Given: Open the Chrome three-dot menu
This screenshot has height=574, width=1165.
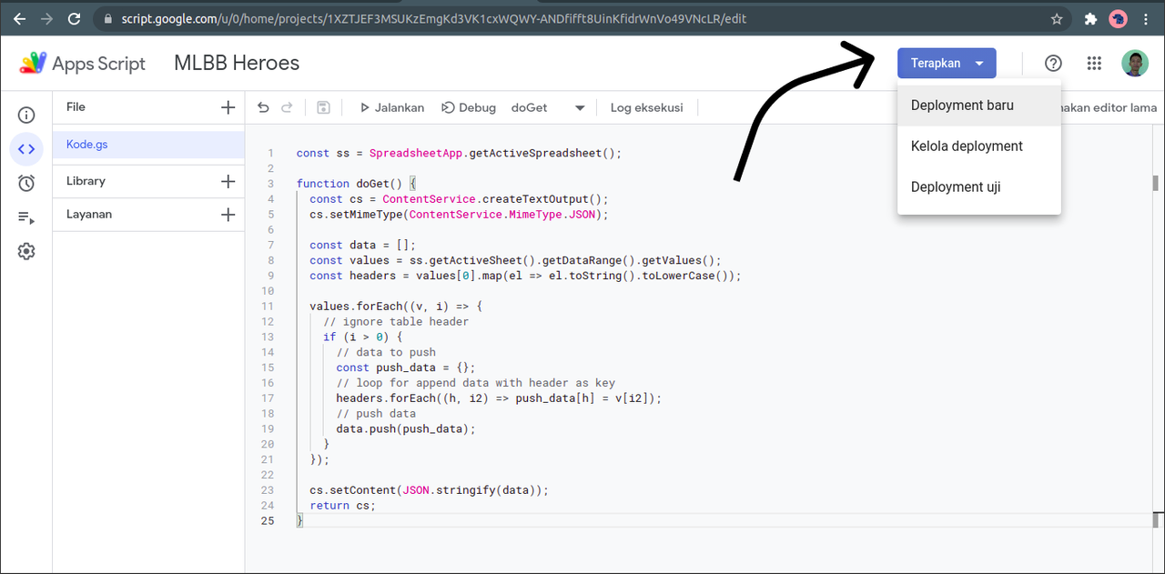Looking at the screenshot, I should click(1148, 18).
